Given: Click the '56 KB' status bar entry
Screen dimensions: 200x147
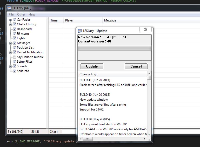Looking at the screenshot, I should click(x=35, y=132).
